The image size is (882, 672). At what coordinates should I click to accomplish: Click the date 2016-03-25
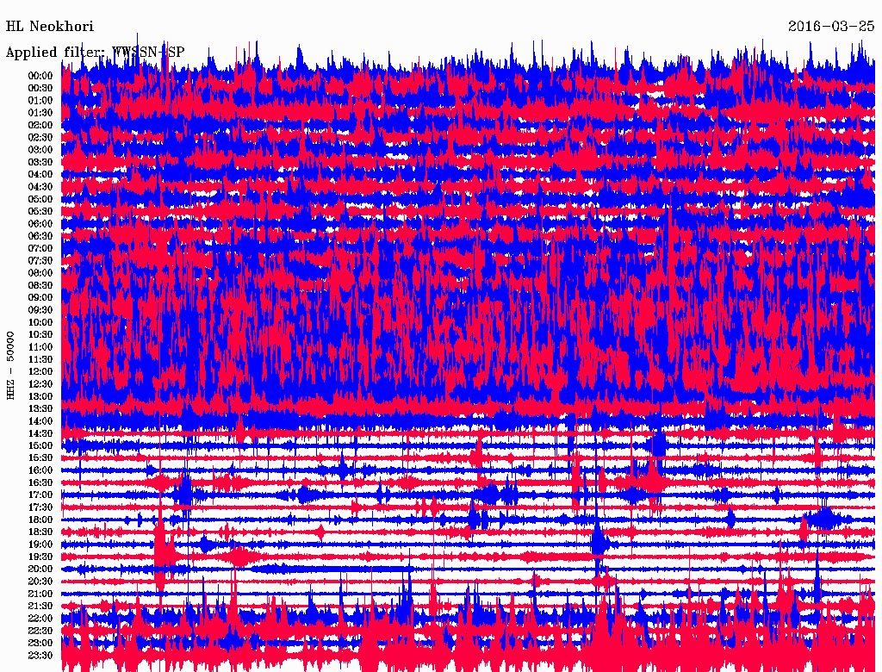coord(831,27)
